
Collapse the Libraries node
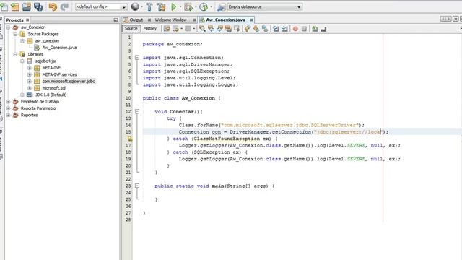(x=15, y=54)
